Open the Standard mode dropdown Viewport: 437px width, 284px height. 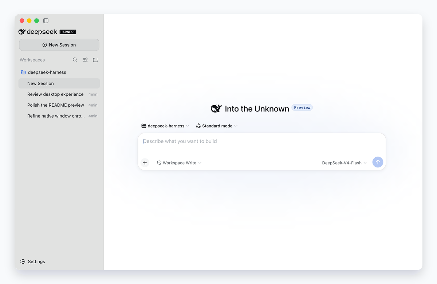pyautogui.click(x=217, y=126)
